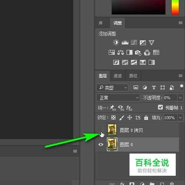Switch to the 通道 tab
Screen dimensions: 185x185
tap(118, 76)
